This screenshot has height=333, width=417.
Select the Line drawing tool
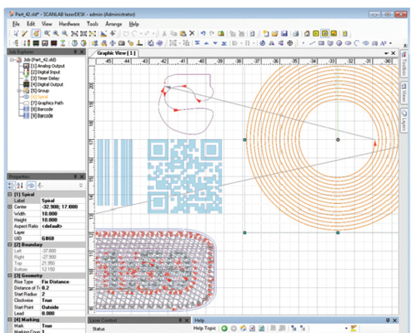pos(313,43)
